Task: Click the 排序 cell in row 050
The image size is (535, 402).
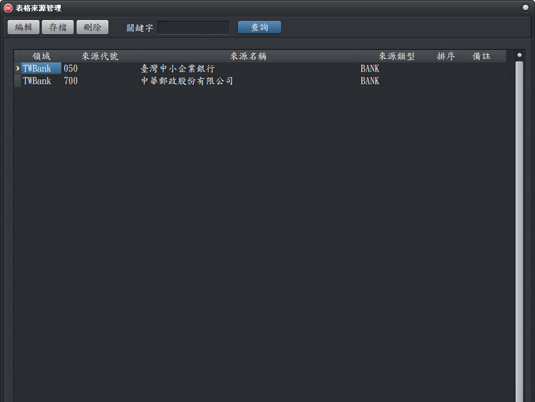Action: pyautogui.click(x=446, y=69)
